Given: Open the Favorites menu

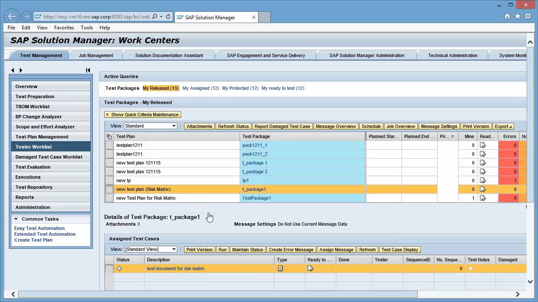Looking at the screenshot, I should 64,28.
